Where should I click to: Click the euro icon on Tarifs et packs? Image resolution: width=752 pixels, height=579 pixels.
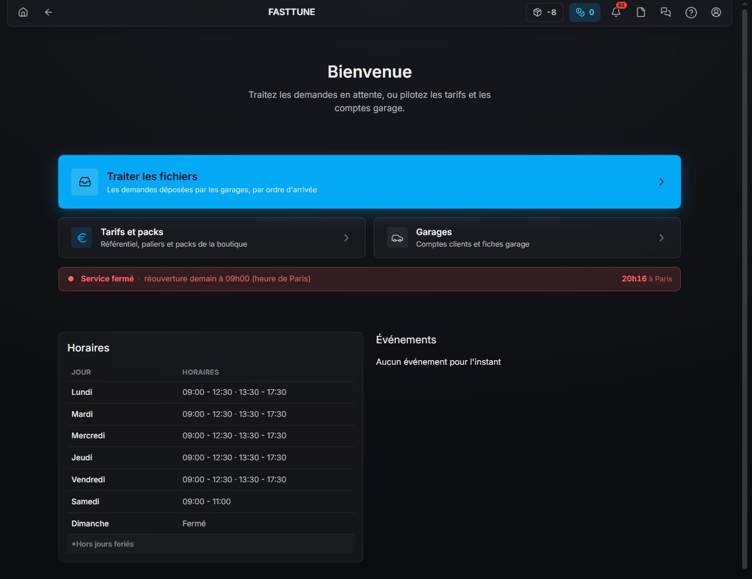click(x=82, y=237)
